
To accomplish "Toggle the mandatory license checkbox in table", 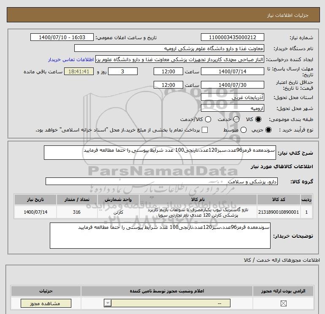I will coord(283,303).
